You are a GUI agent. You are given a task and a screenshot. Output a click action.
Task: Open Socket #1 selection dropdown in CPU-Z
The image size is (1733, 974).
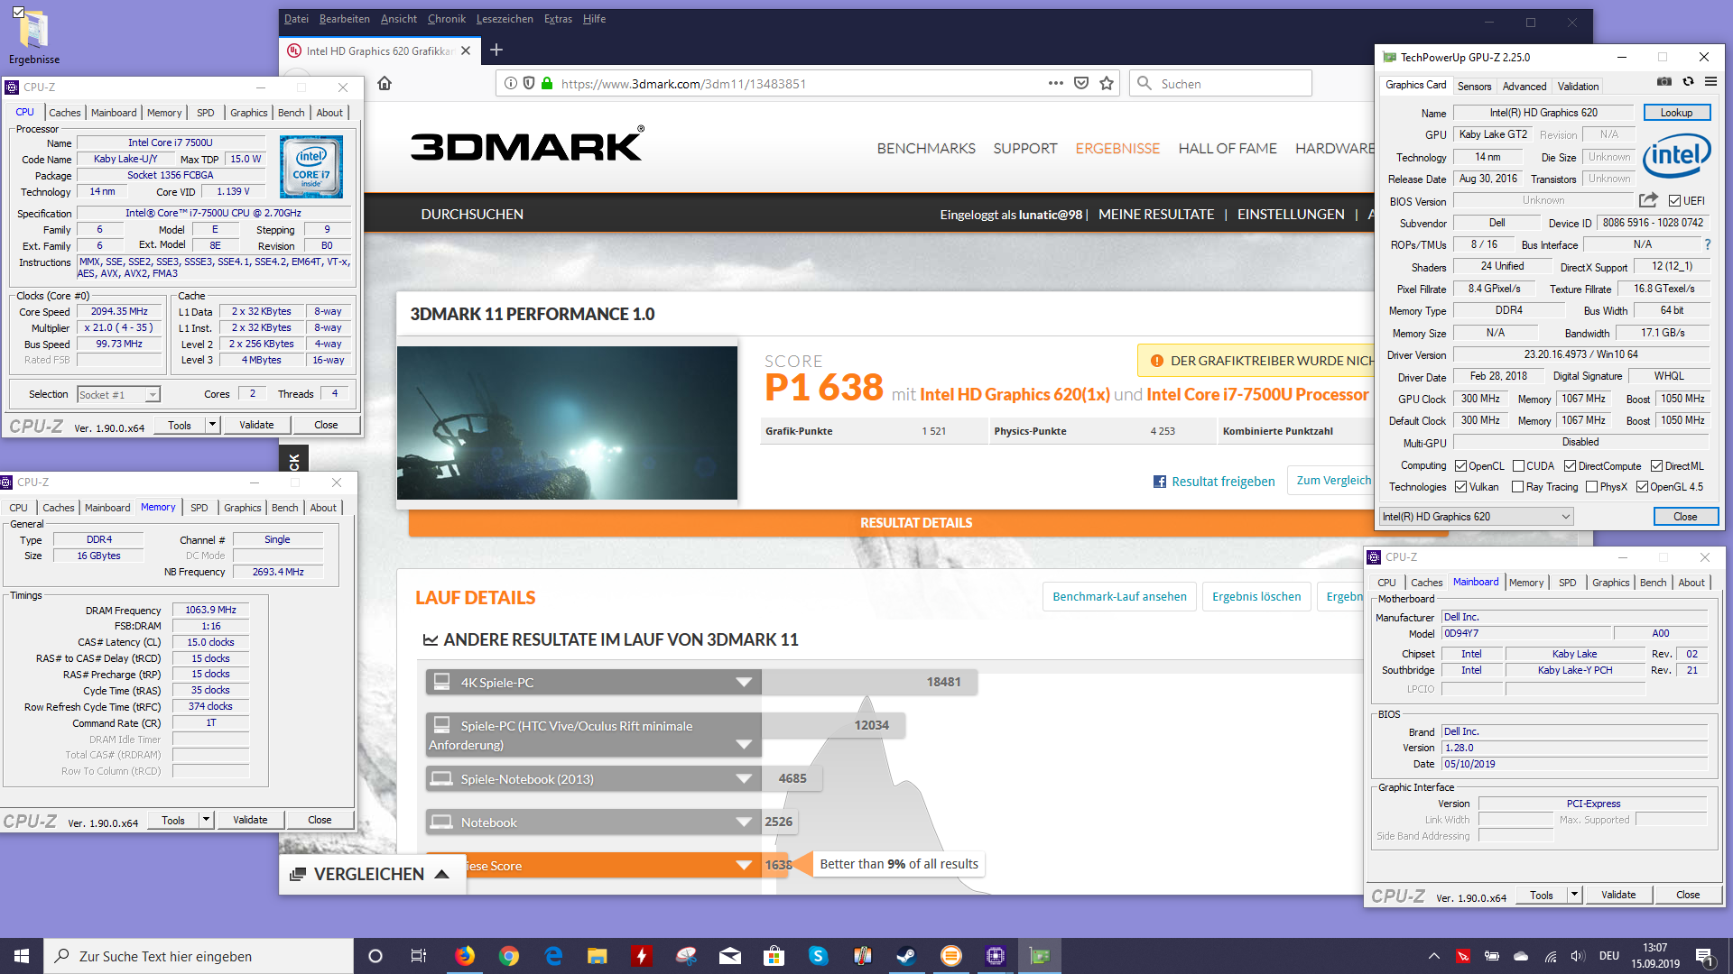click(x=118, y=395)
